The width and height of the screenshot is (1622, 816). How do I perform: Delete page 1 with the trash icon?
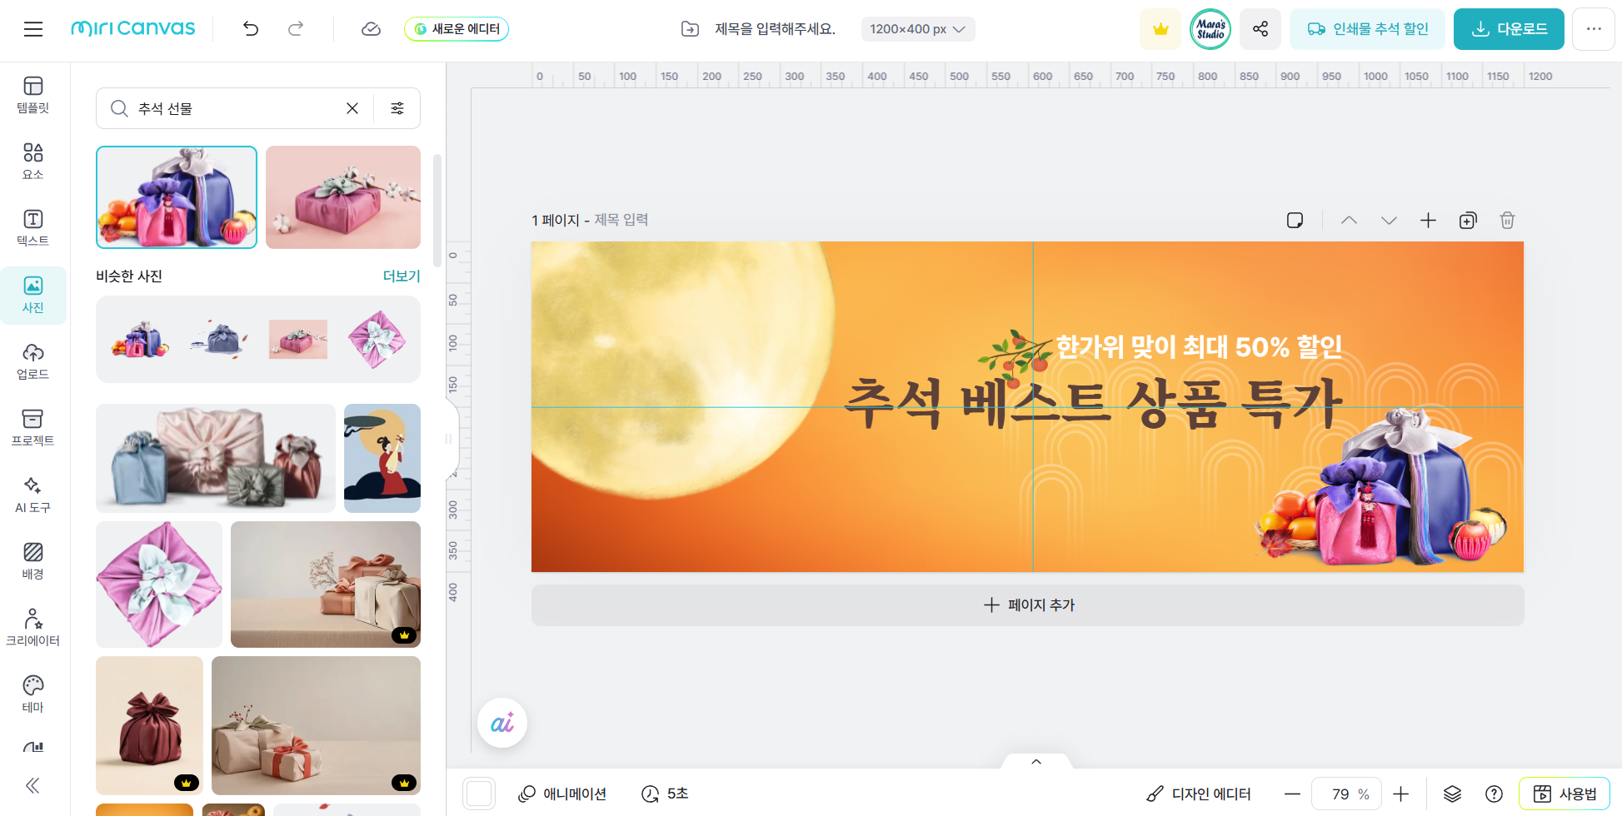pyautogui.click(x=1507, y=220)
